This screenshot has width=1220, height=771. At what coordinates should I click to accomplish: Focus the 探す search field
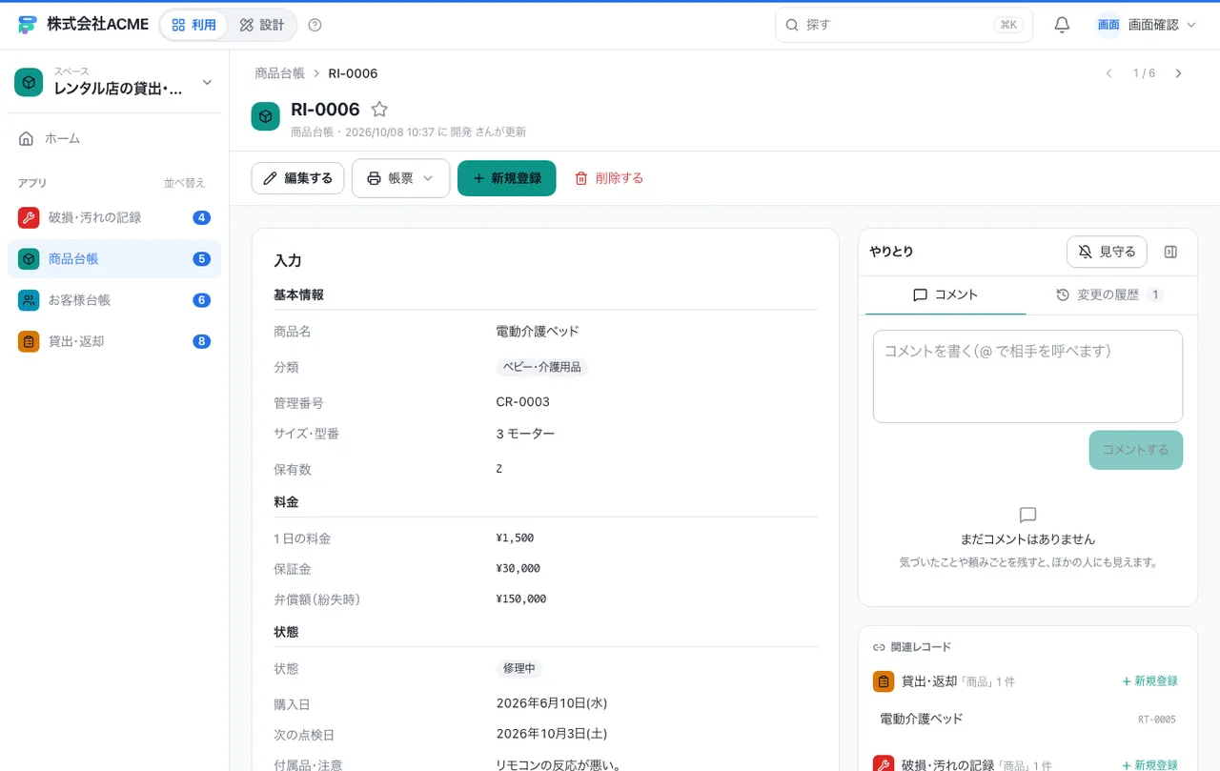[904, 25]
